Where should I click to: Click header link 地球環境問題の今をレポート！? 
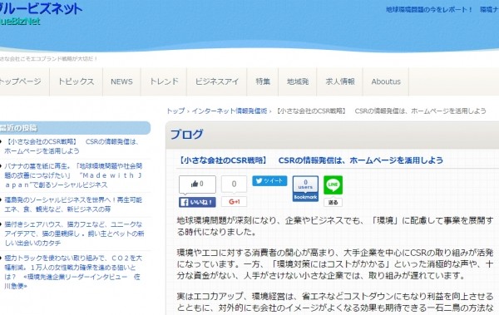[x=429, y=9]
